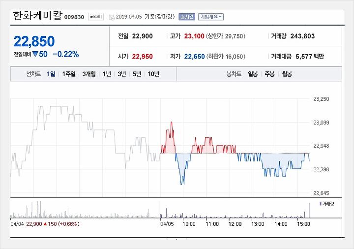Click the high price 23,100
The height and width of the screenshot is (249, 354).
(x=194, y=36)
